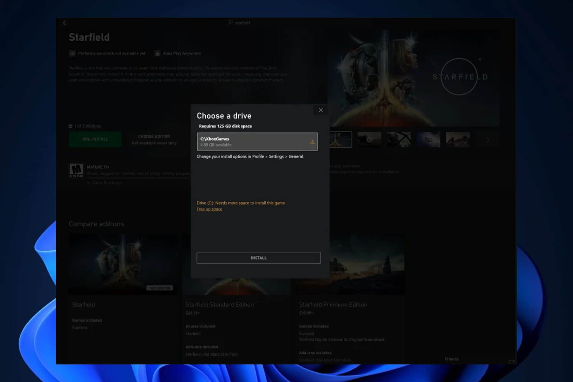Viewport: 573px width, 382px height.
Task: Select the C:\XboxGames drive option
Action: 257,142
